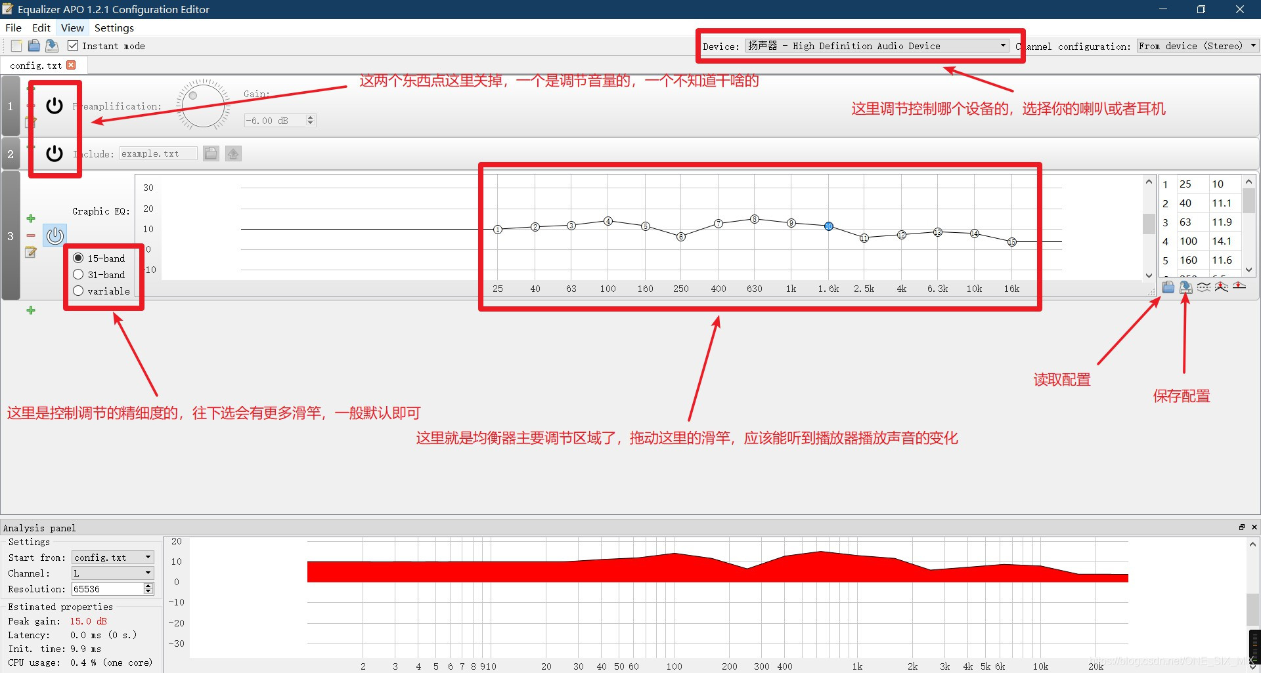Switch to the config.txt tab
The image size is (1261, 673).
click(35, 66)
